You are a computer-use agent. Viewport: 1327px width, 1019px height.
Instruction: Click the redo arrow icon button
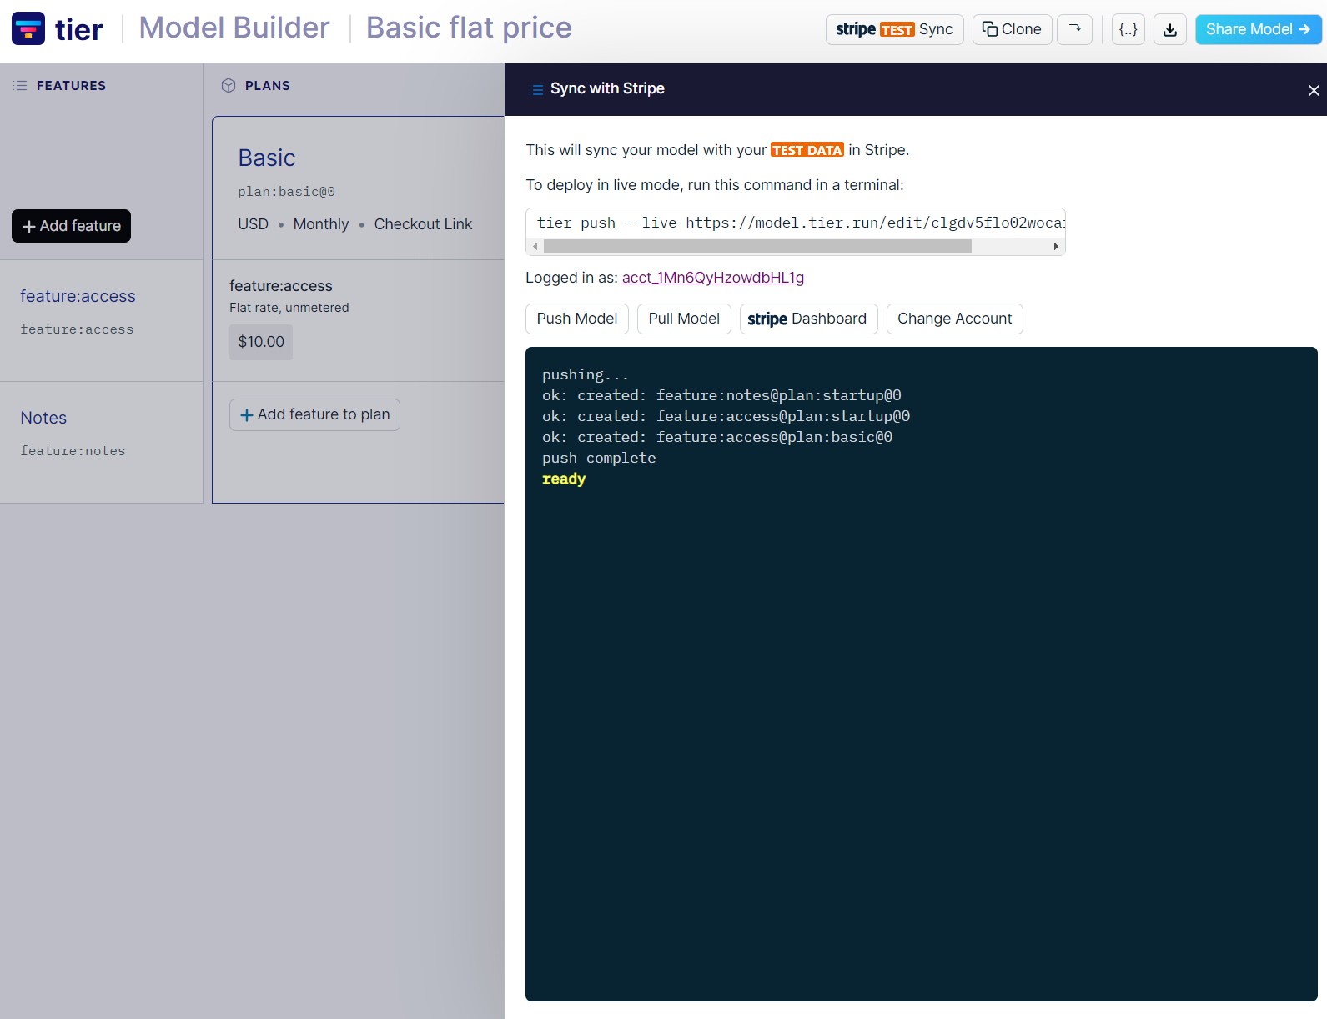pyautogui.click(x=1074, y=29)
